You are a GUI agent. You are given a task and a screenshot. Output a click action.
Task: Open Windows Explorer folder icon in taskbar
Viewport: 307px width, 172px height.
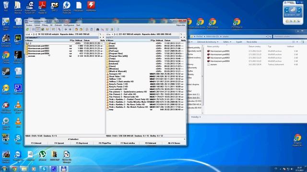[x=24, y=169]
